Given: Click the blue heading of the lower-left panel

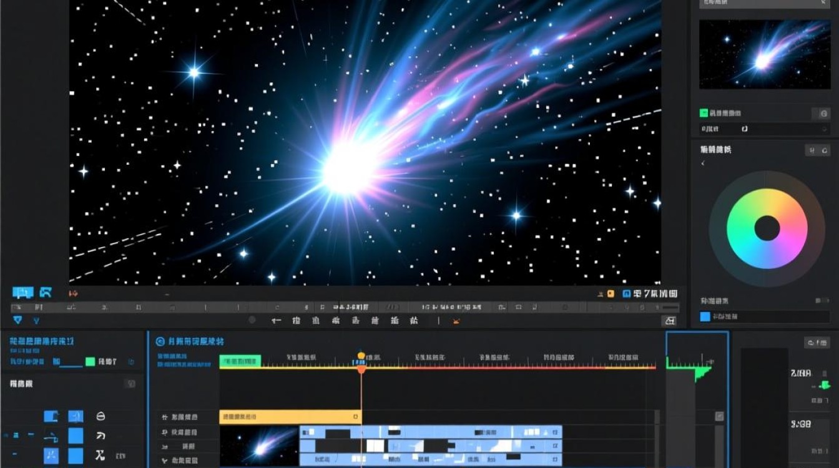Looking at the screenshot, I should (42, 341).
